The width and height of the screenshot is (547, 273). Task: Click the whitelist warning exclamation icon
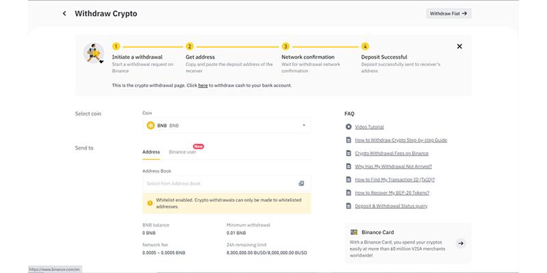pyautogui.click(x=150, y=203)
